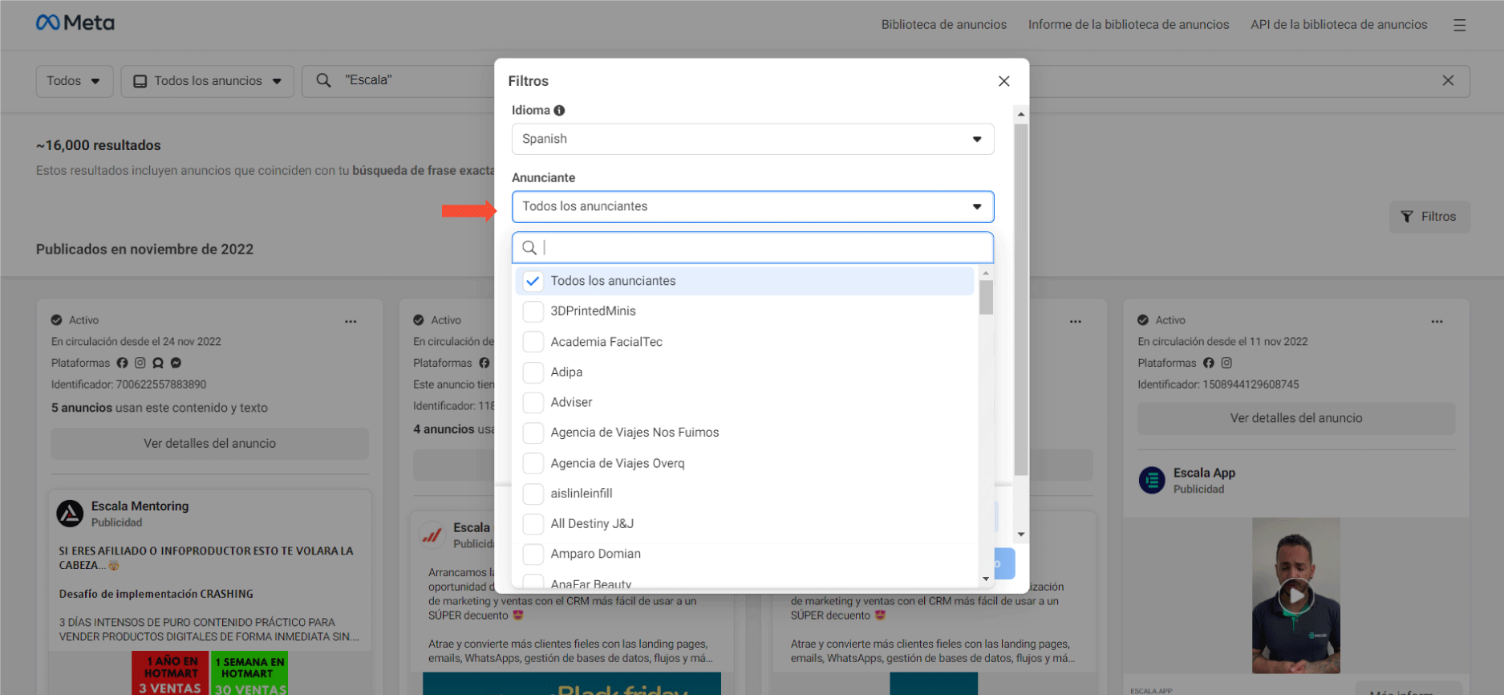Viewport: 1504px width, 695px height.
Task: Click the funnel icon in Filtros button
Action: 1407,217
